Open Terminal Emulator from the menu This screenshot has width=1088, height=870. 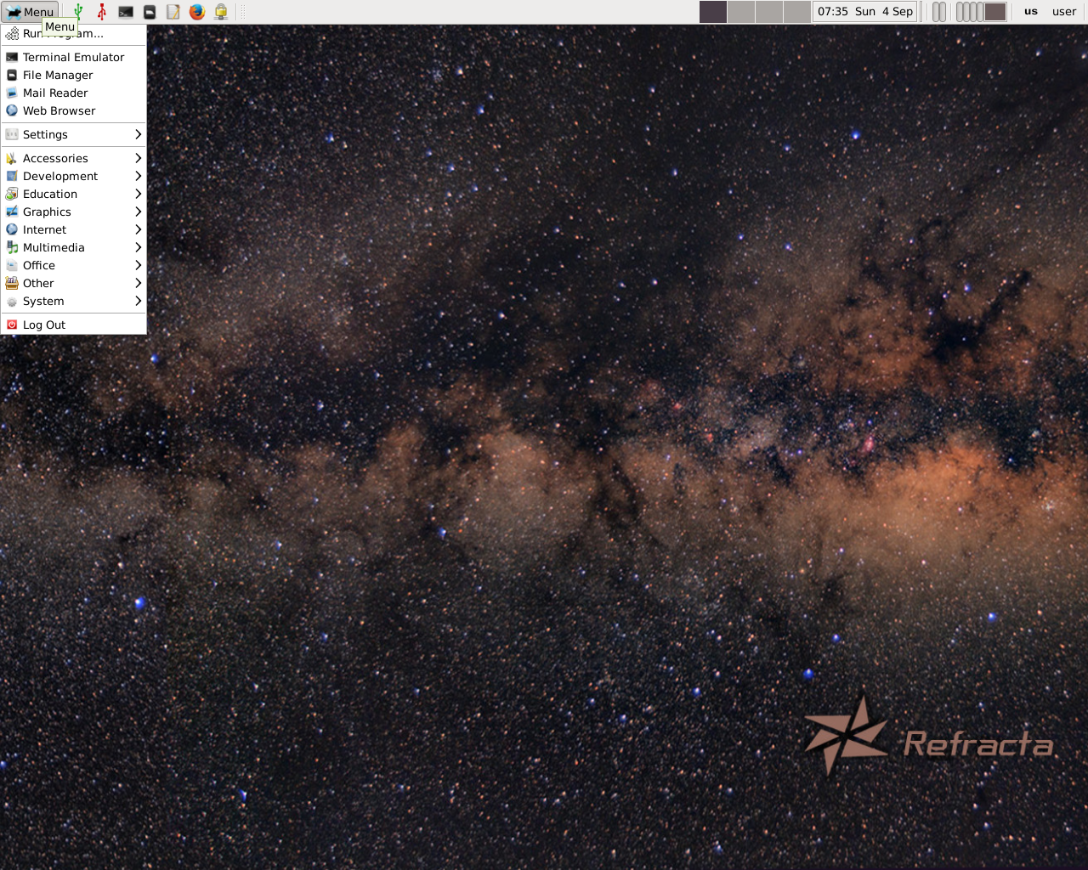(74, 57)
